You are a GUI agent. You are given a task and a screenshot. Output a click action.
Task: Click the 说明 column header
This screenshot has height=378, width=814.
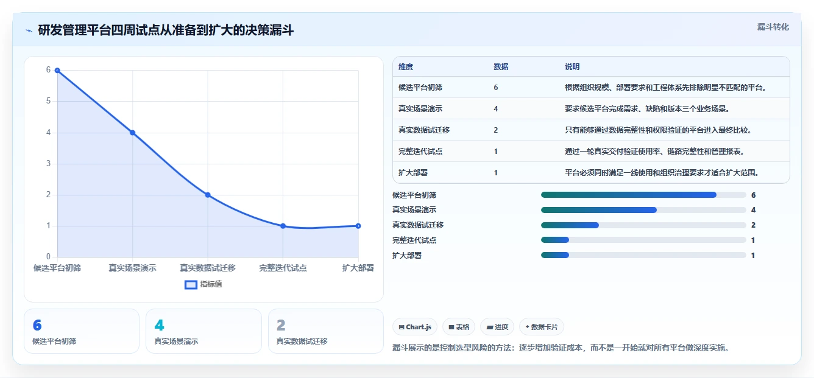tap(572, 67)
